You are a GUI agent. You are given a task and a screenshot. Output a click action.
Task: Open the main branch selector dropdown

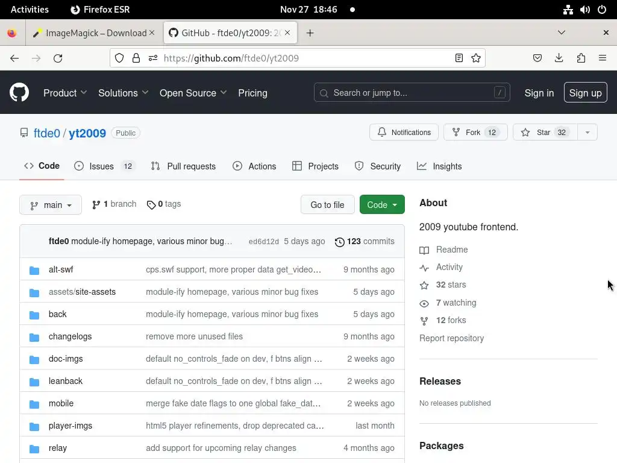51,205
